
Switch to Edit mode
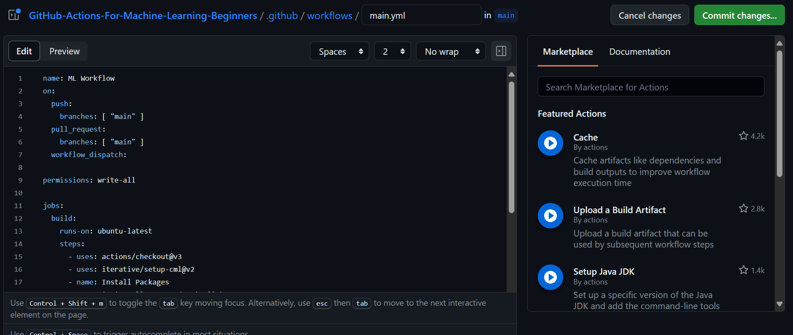[x=24, y=51]
